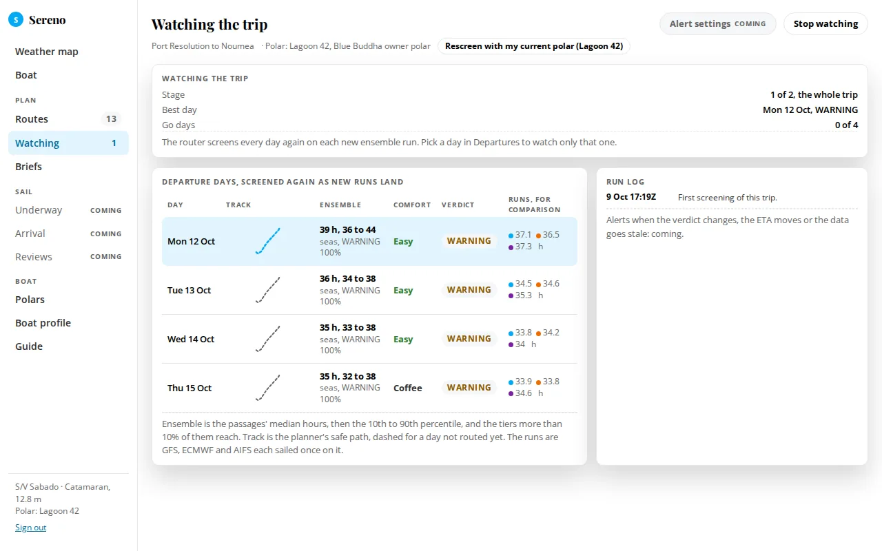The height and width of the screenshot is (551, 882).
Task: Select the Watching sidebar item
Action: [x=68, y=143]
